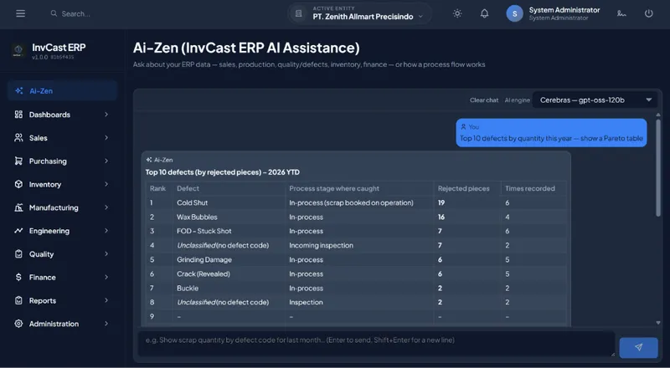This screenshot has width=670, height=368.
Task: Click the You person icon in message
Action: click(x=463, y=127)
